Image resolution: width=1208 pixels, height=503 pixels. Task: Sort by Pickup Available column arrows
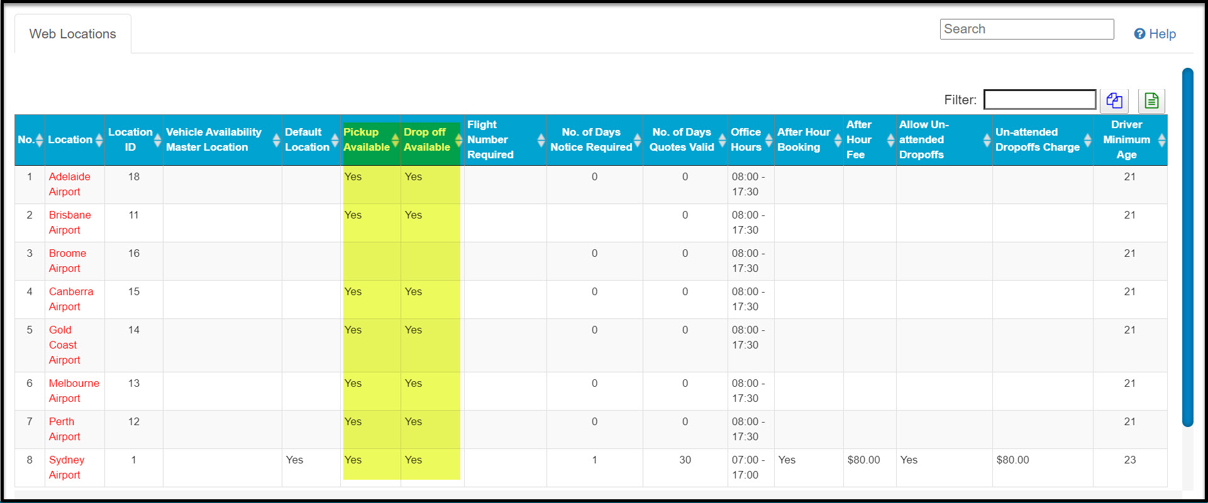point(395,140)
